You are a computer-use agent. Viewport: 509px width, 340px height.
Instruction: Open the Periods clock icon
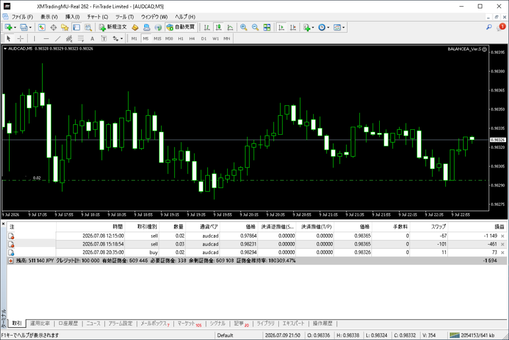(x=322, y=27)
